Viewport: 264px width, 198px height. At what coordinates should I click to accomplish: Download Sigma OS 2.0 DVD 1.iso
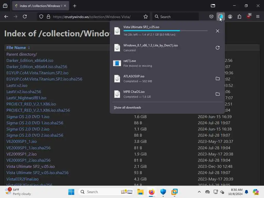28,117
